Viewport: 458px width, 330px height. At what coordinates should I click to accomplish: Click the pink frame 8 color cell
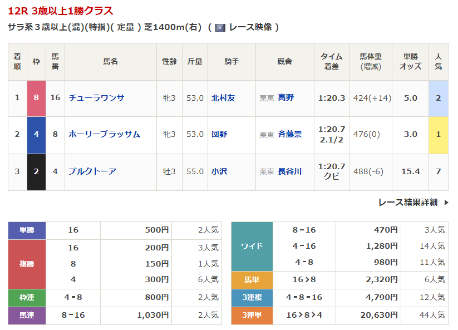point(36,98)
